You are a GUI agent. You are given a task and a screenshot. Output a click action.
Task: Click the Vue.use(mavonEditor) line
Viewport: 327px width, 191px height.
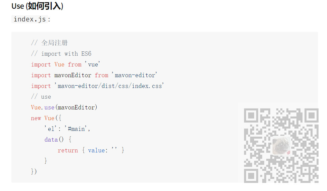click(x=64, y=107)
